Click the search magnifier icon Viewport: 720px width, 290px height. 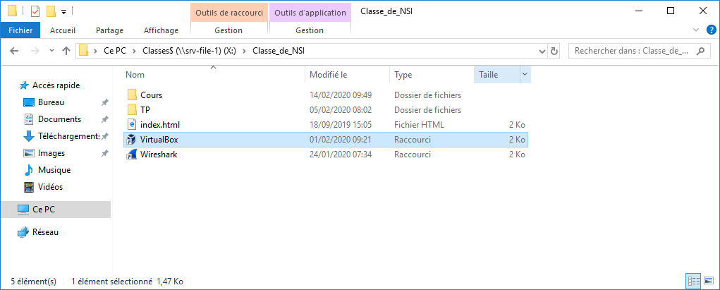point(702,51)
